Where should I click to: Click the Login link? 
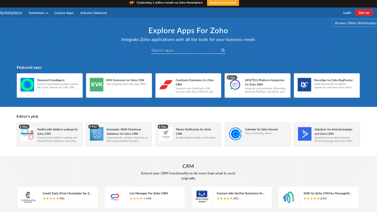pyautogui.click(x=347, y=13)
